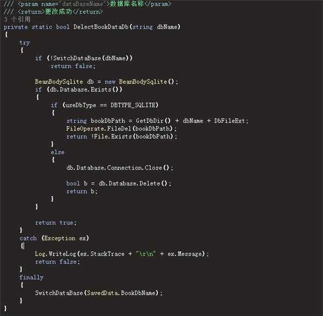Click the else keyword

58,152
